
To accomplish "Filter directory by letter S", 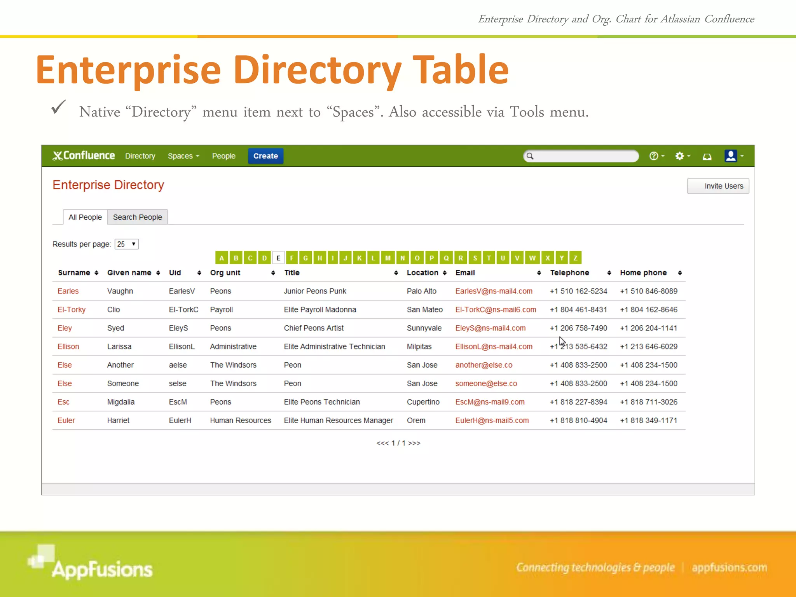I will [x=475, y=258].
